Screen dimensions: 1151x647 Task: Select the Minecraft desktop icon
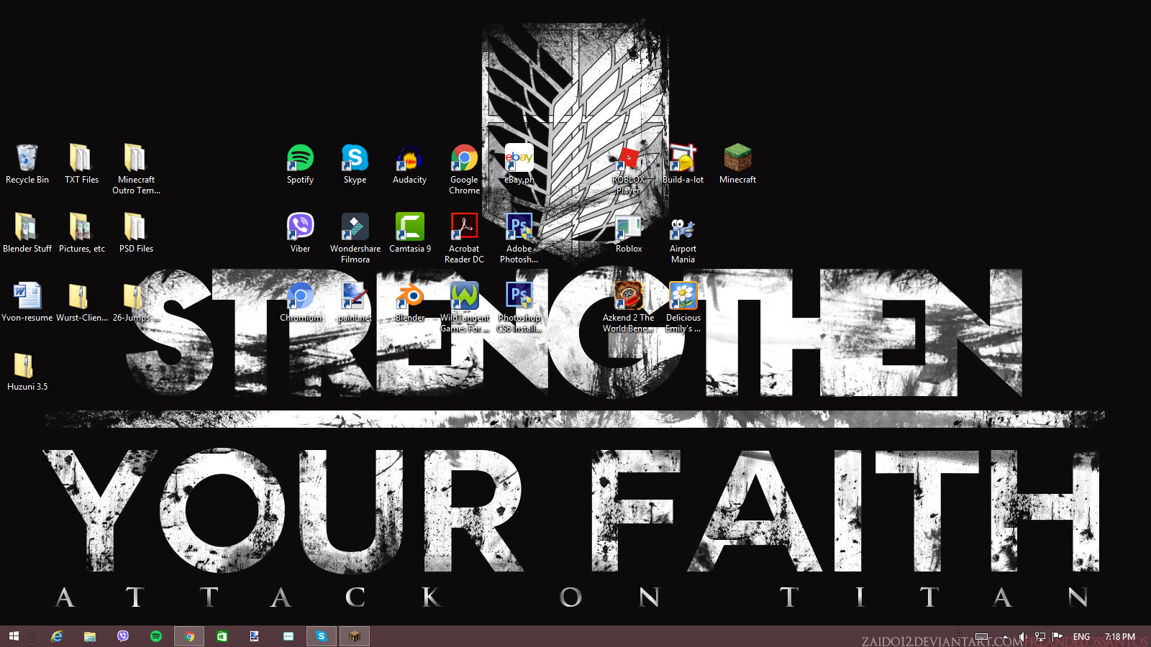click(737, 164)
